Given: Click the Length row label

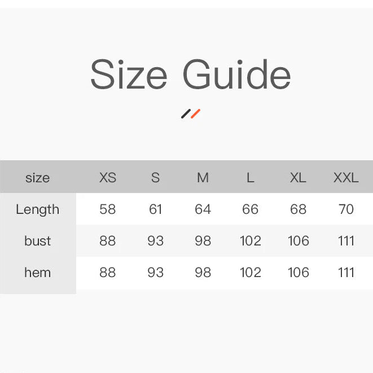Looking at the screenshot, I should tap(37, 209).
